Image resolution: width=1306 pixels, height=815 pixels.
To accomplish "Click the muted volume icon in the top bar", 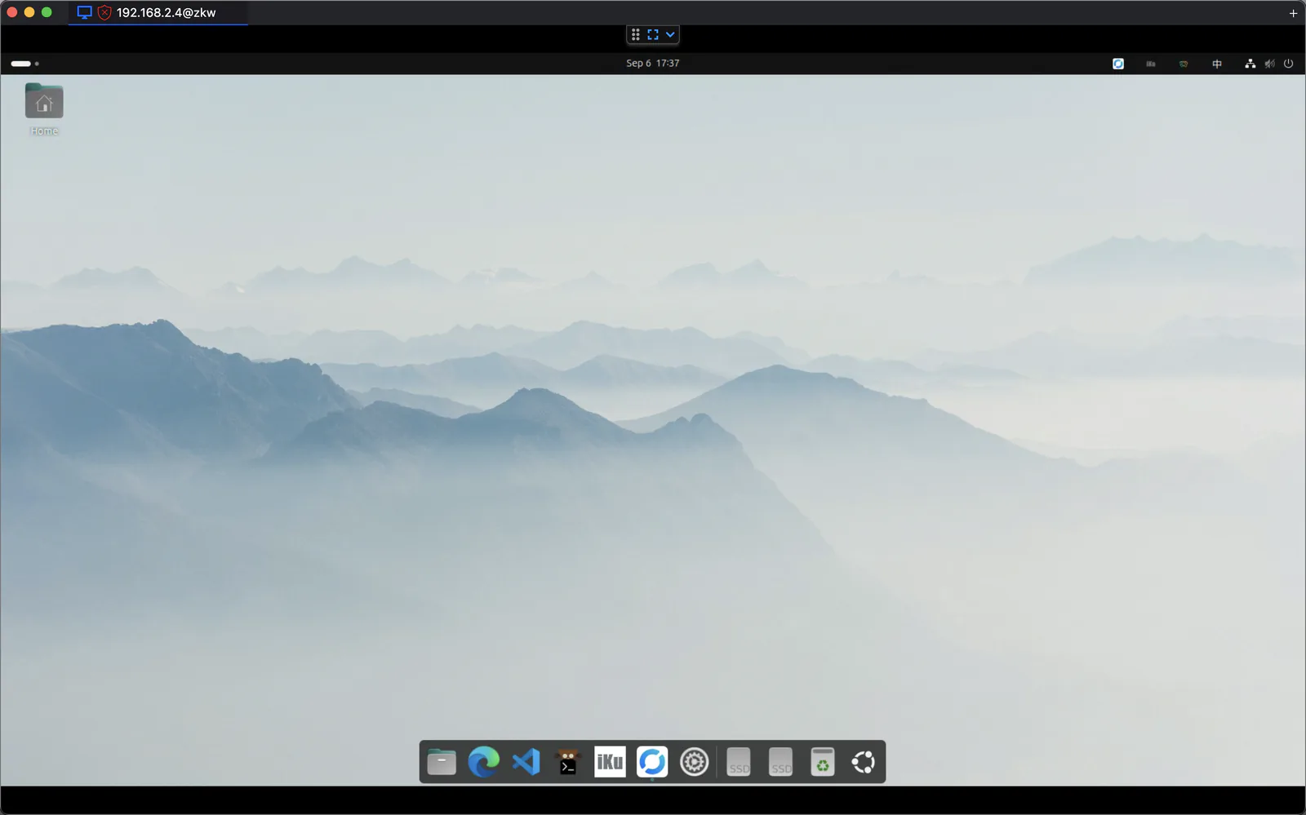I will [1269, 64].
